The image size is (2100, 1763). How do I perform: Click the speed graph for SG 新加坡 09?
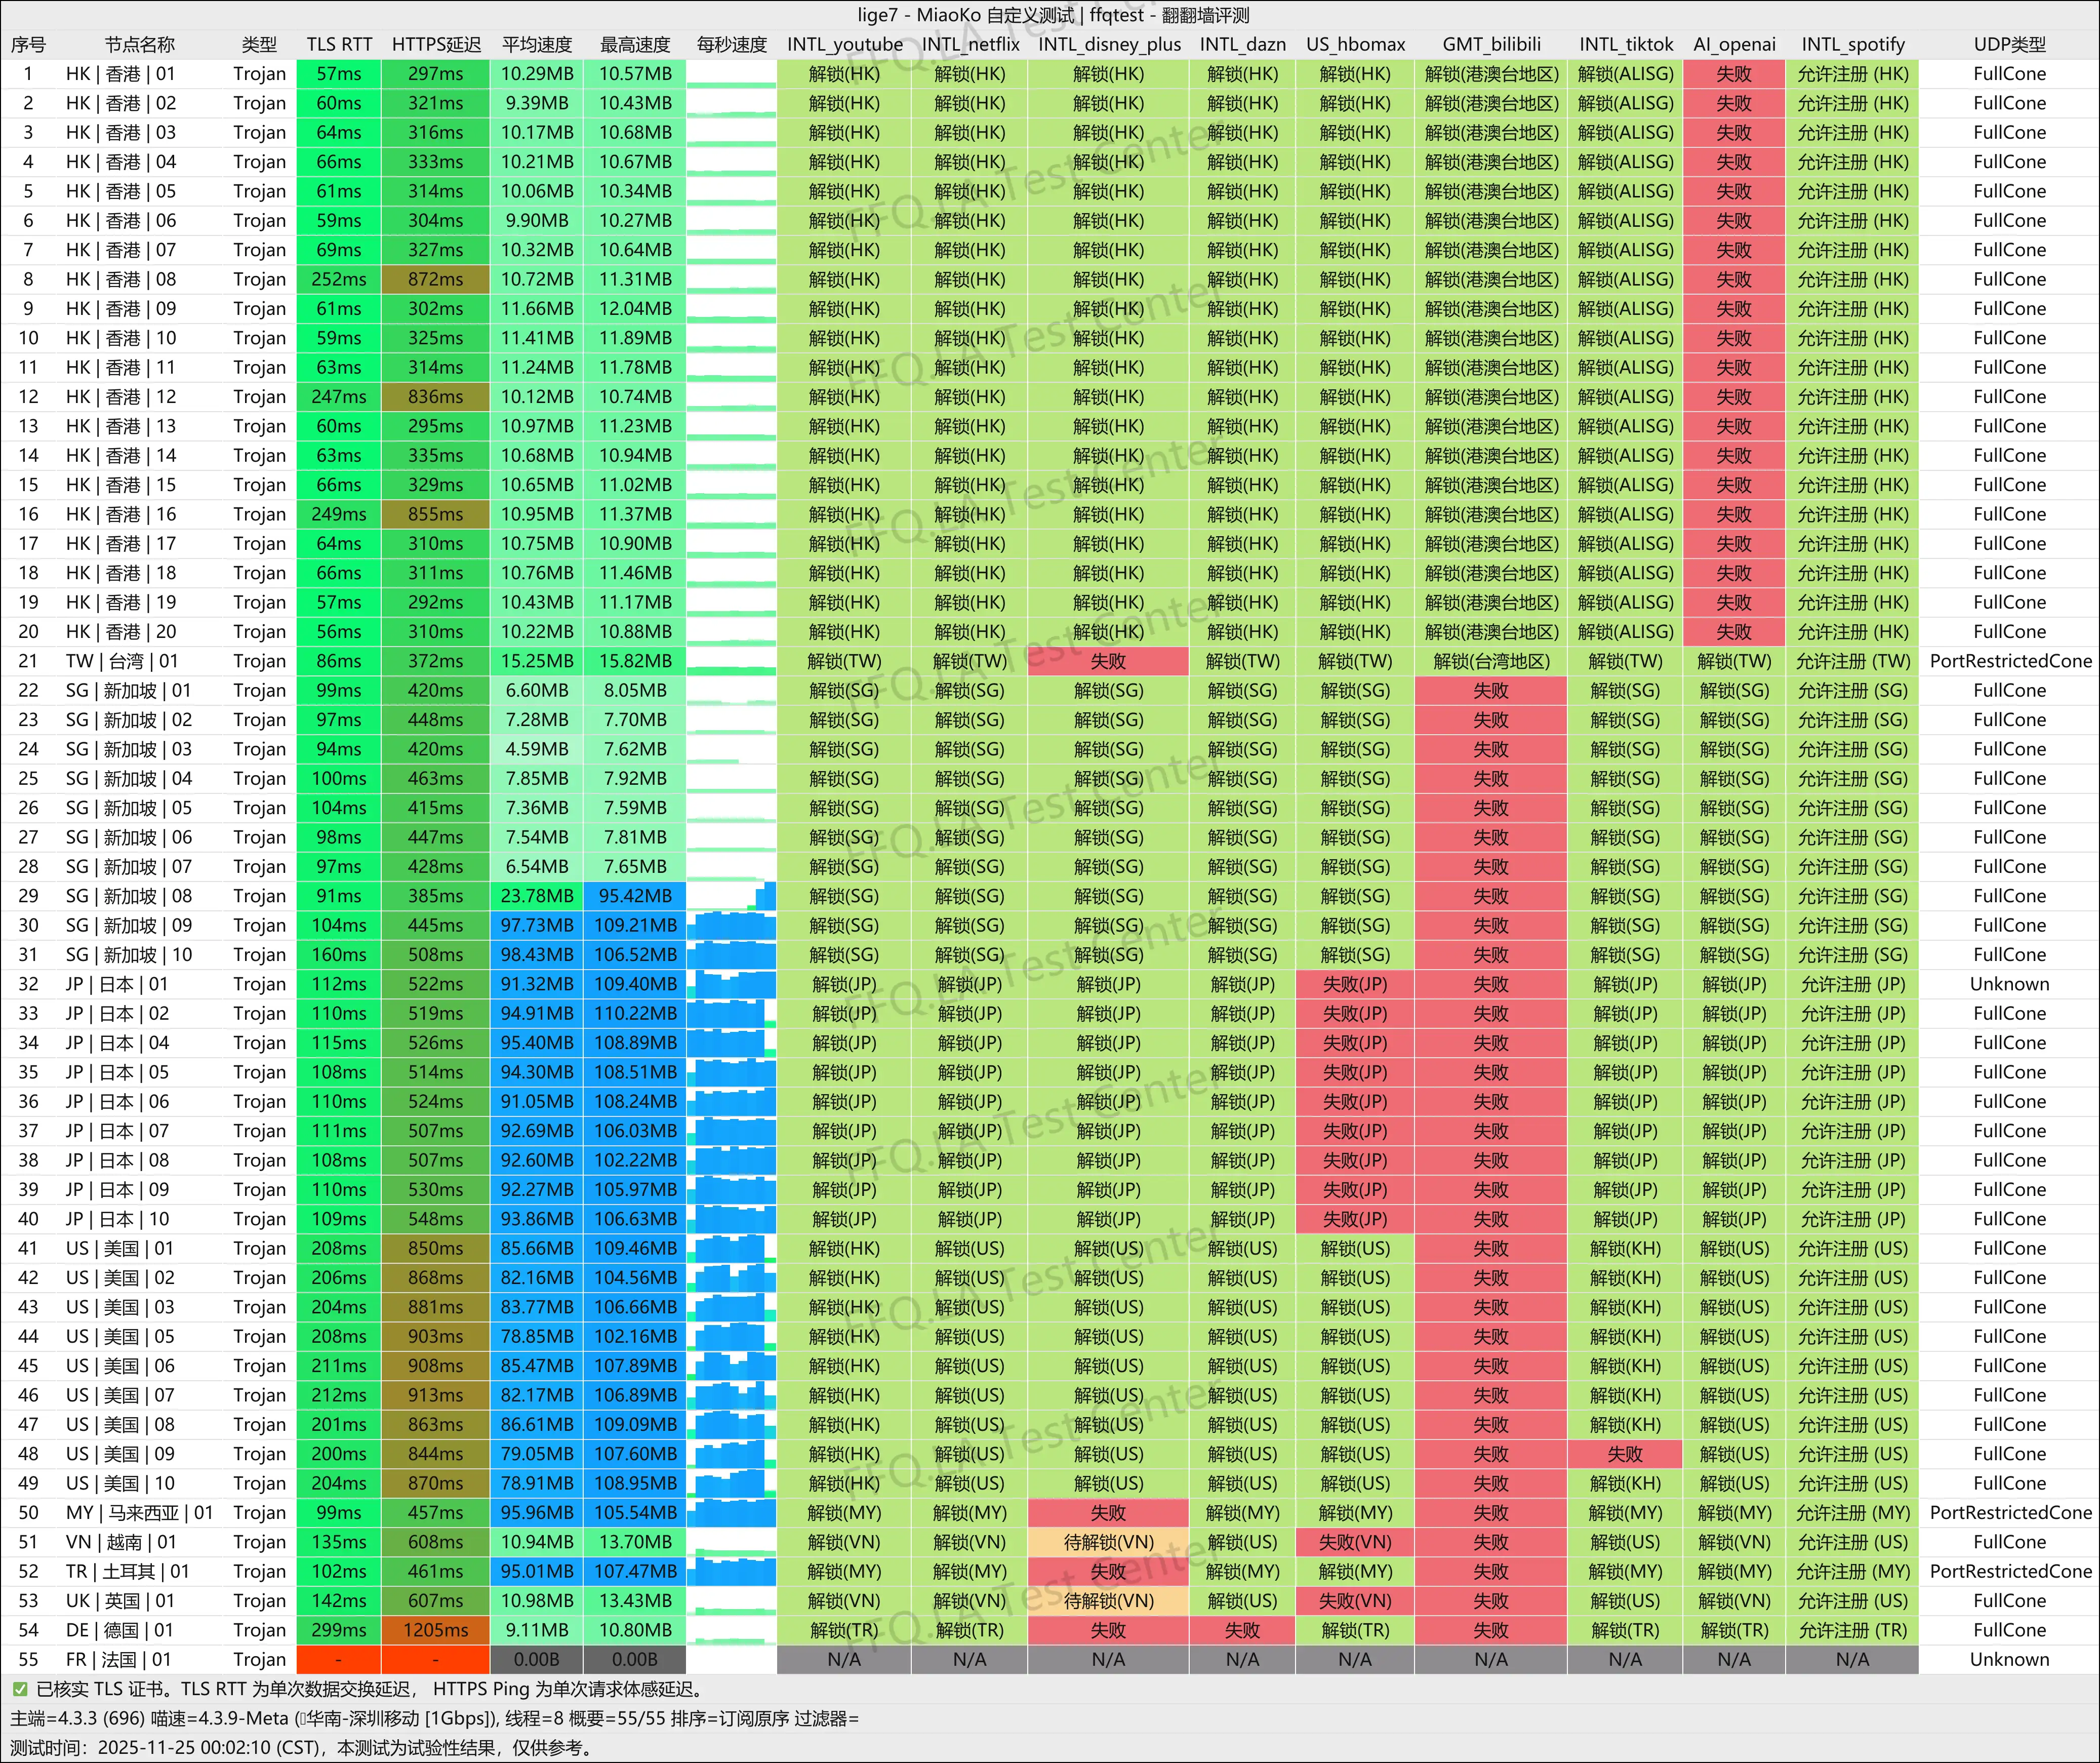[x=732, y=926]
